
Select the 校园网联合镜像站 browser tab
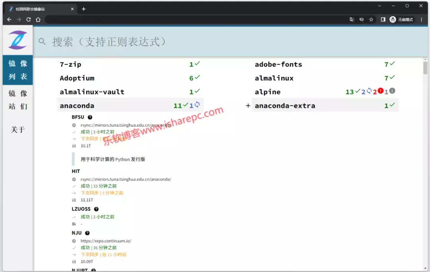tap(41, 9)
